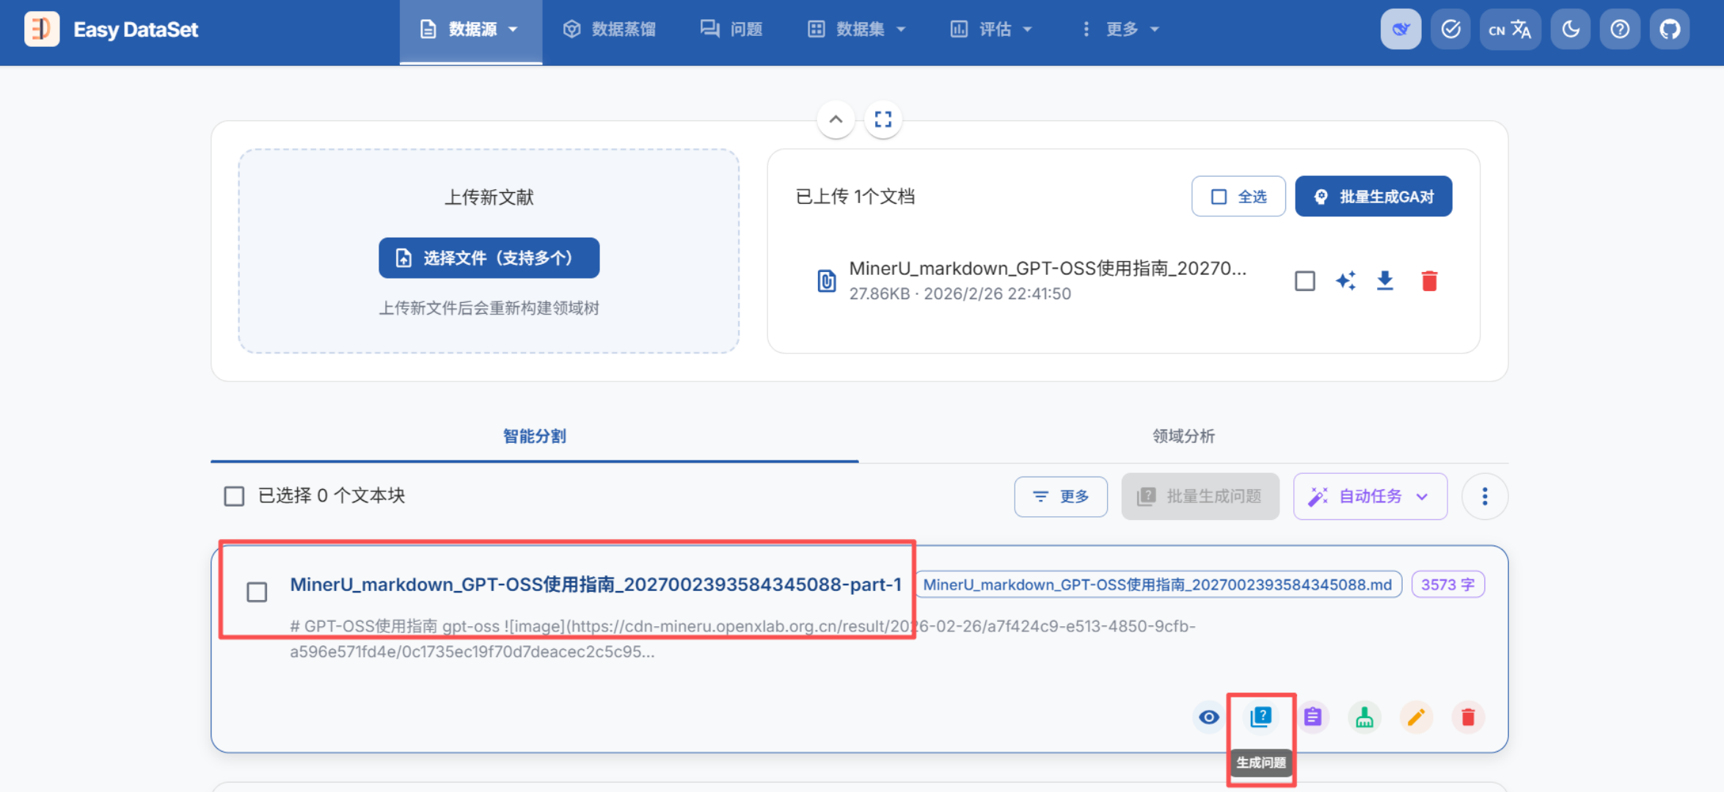Check the select-all text chunks checkbox
Screen dimensions: 1724x792
(x=234, y=496)
